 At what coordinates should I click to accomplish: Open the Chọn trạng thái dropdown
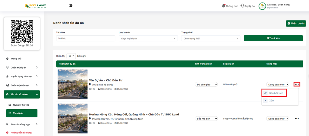pos(211,38)
